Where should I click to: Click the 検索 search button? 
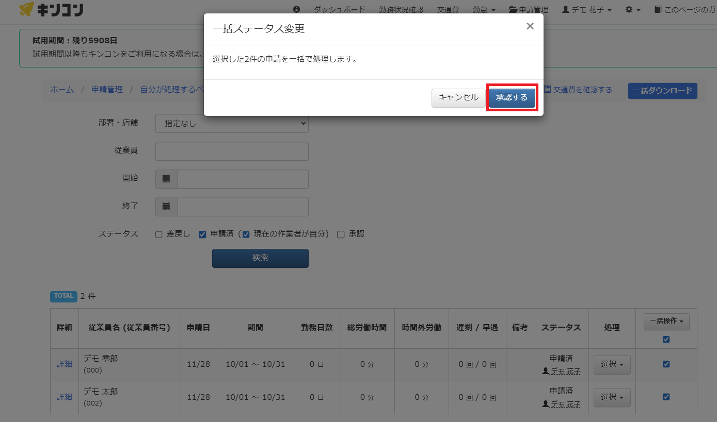coord(260,258)
